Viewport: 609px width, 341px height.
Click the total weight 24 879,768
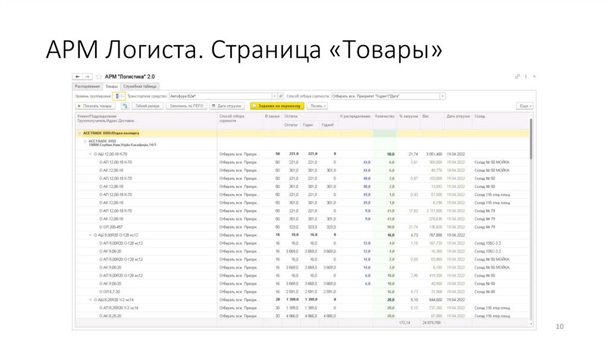431,323
